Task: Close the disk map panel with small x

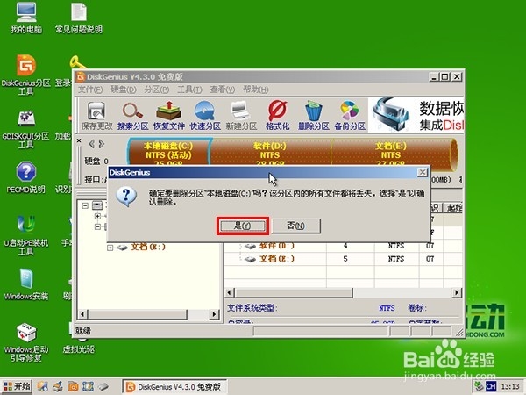Action: tap(79, 140)
